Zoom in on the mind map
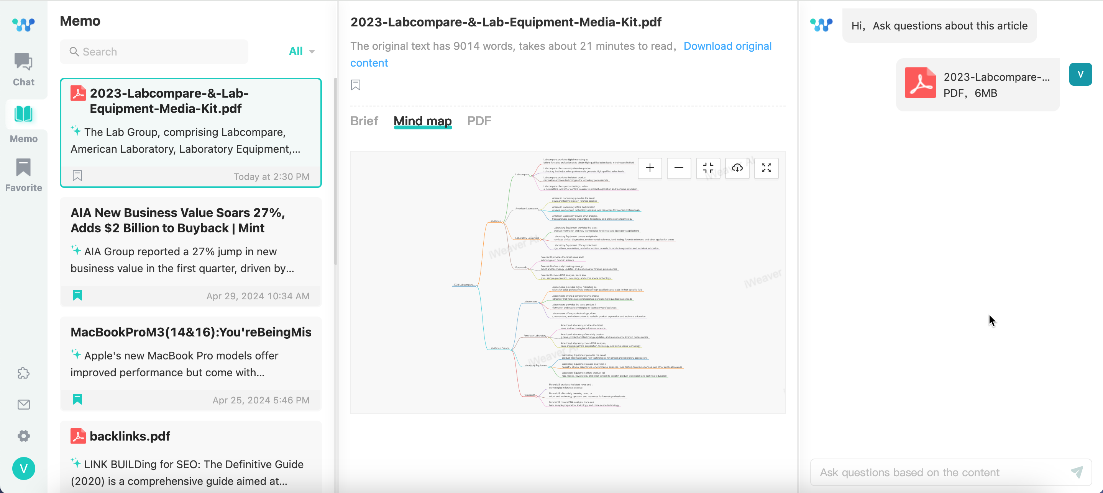Image resolution: width=1103 pixels, height=493 pixels. pyautogui.click(x=650, y=168)
